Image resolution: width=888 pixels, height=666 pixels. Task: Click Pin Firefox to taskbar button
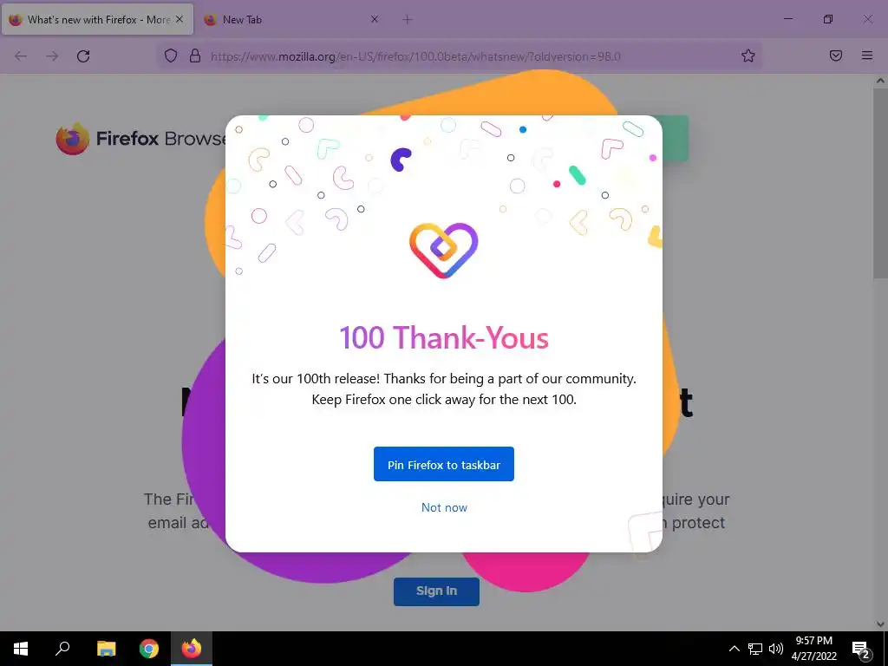click(x=444, y=465)
